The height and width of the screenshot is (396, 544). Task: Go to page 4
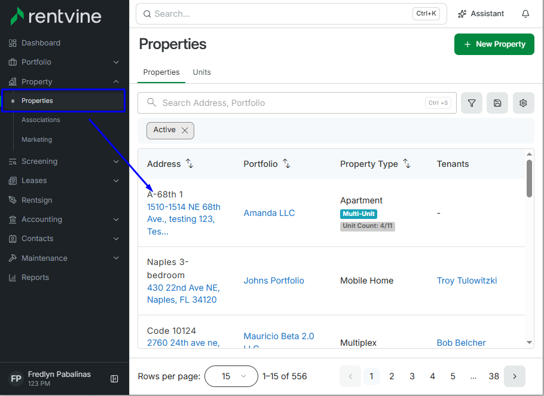point(432,376)
